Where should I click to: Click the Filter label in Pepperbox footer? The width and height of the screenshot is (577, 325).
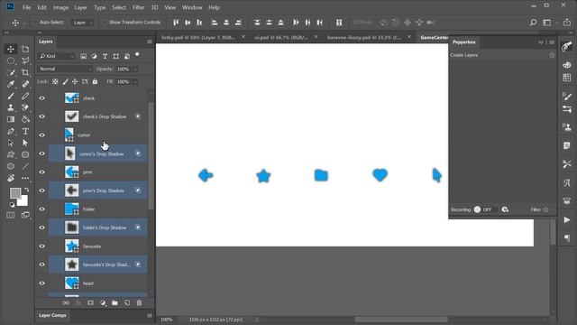tap(536, 209)
